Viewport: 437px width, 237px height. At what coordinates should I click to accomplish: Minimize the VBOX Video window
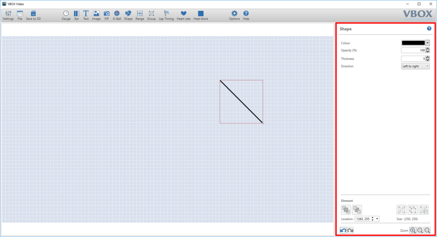pos(408,4)
